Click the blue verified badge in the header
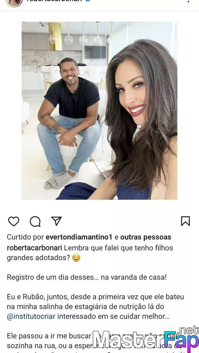The image size is (199, 353). pyautogui.click(x=88, y=1)
